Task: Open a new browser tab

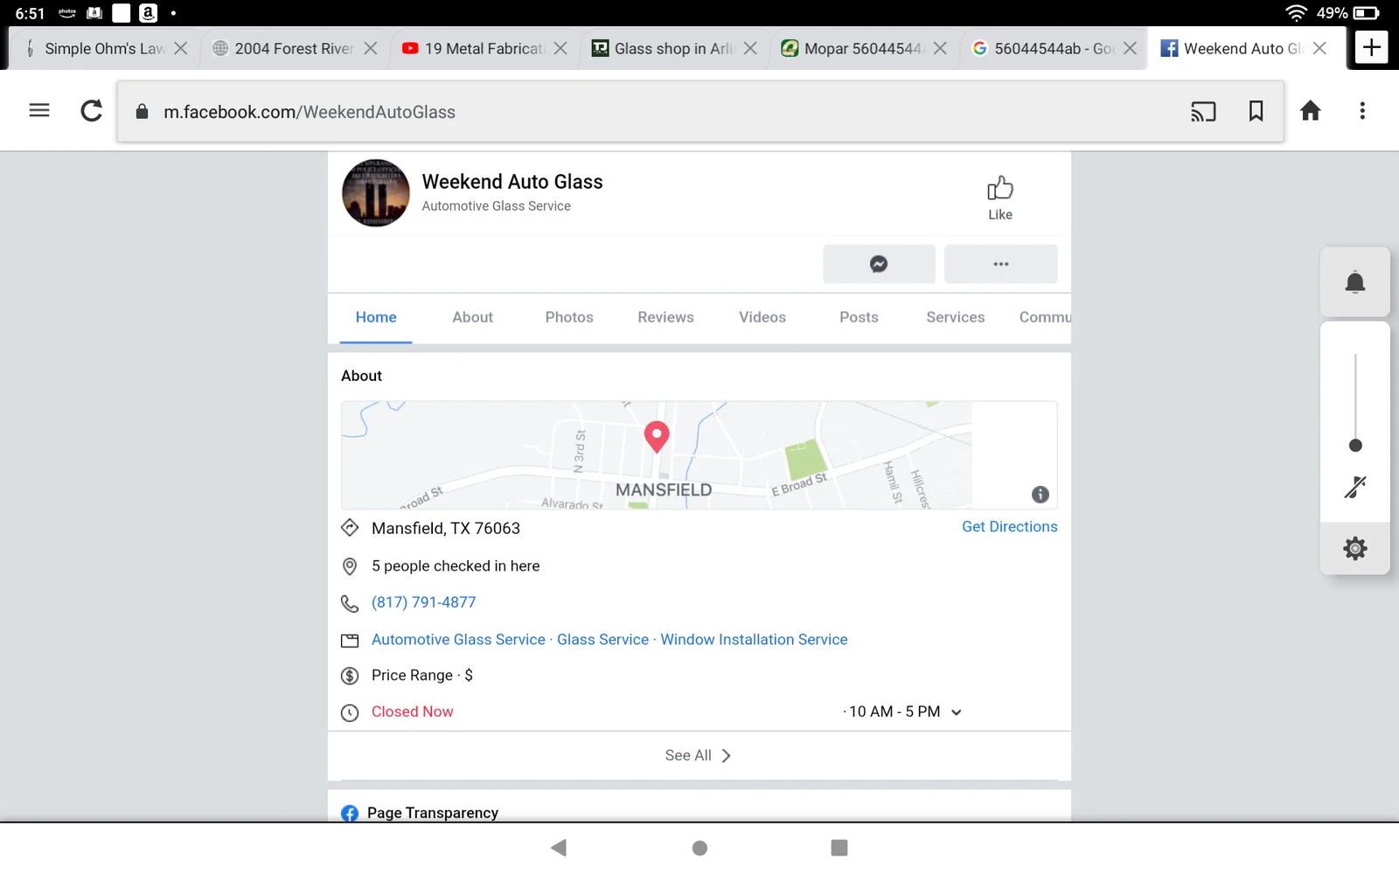Action: pyautogui.click(x=1371, y=47)
